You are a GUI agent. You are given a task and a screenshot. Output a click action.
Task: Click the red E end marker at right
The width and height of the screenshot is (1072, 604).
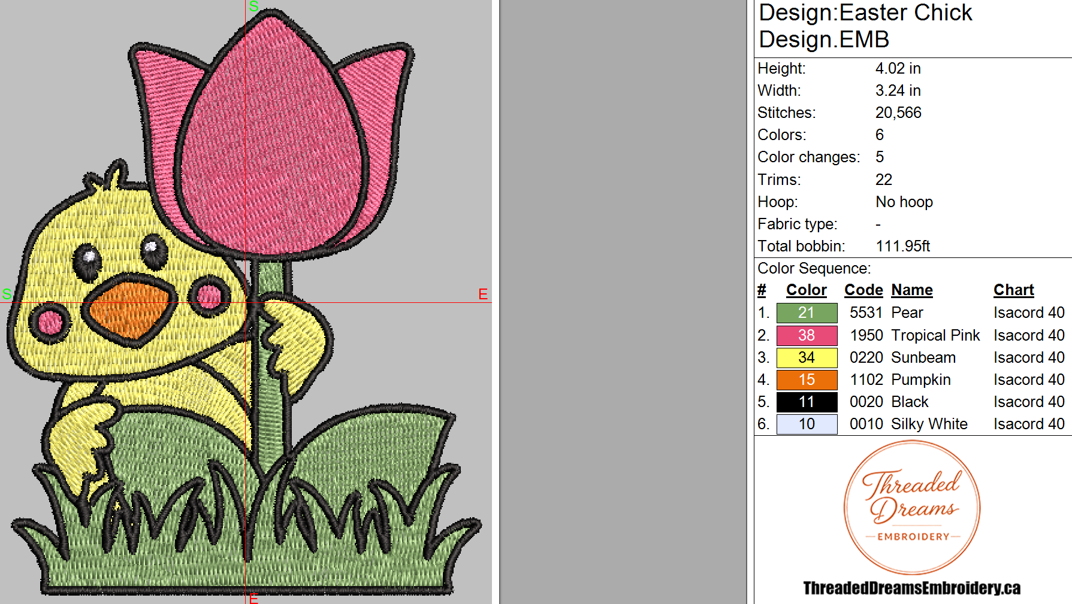tap(483, 294)
